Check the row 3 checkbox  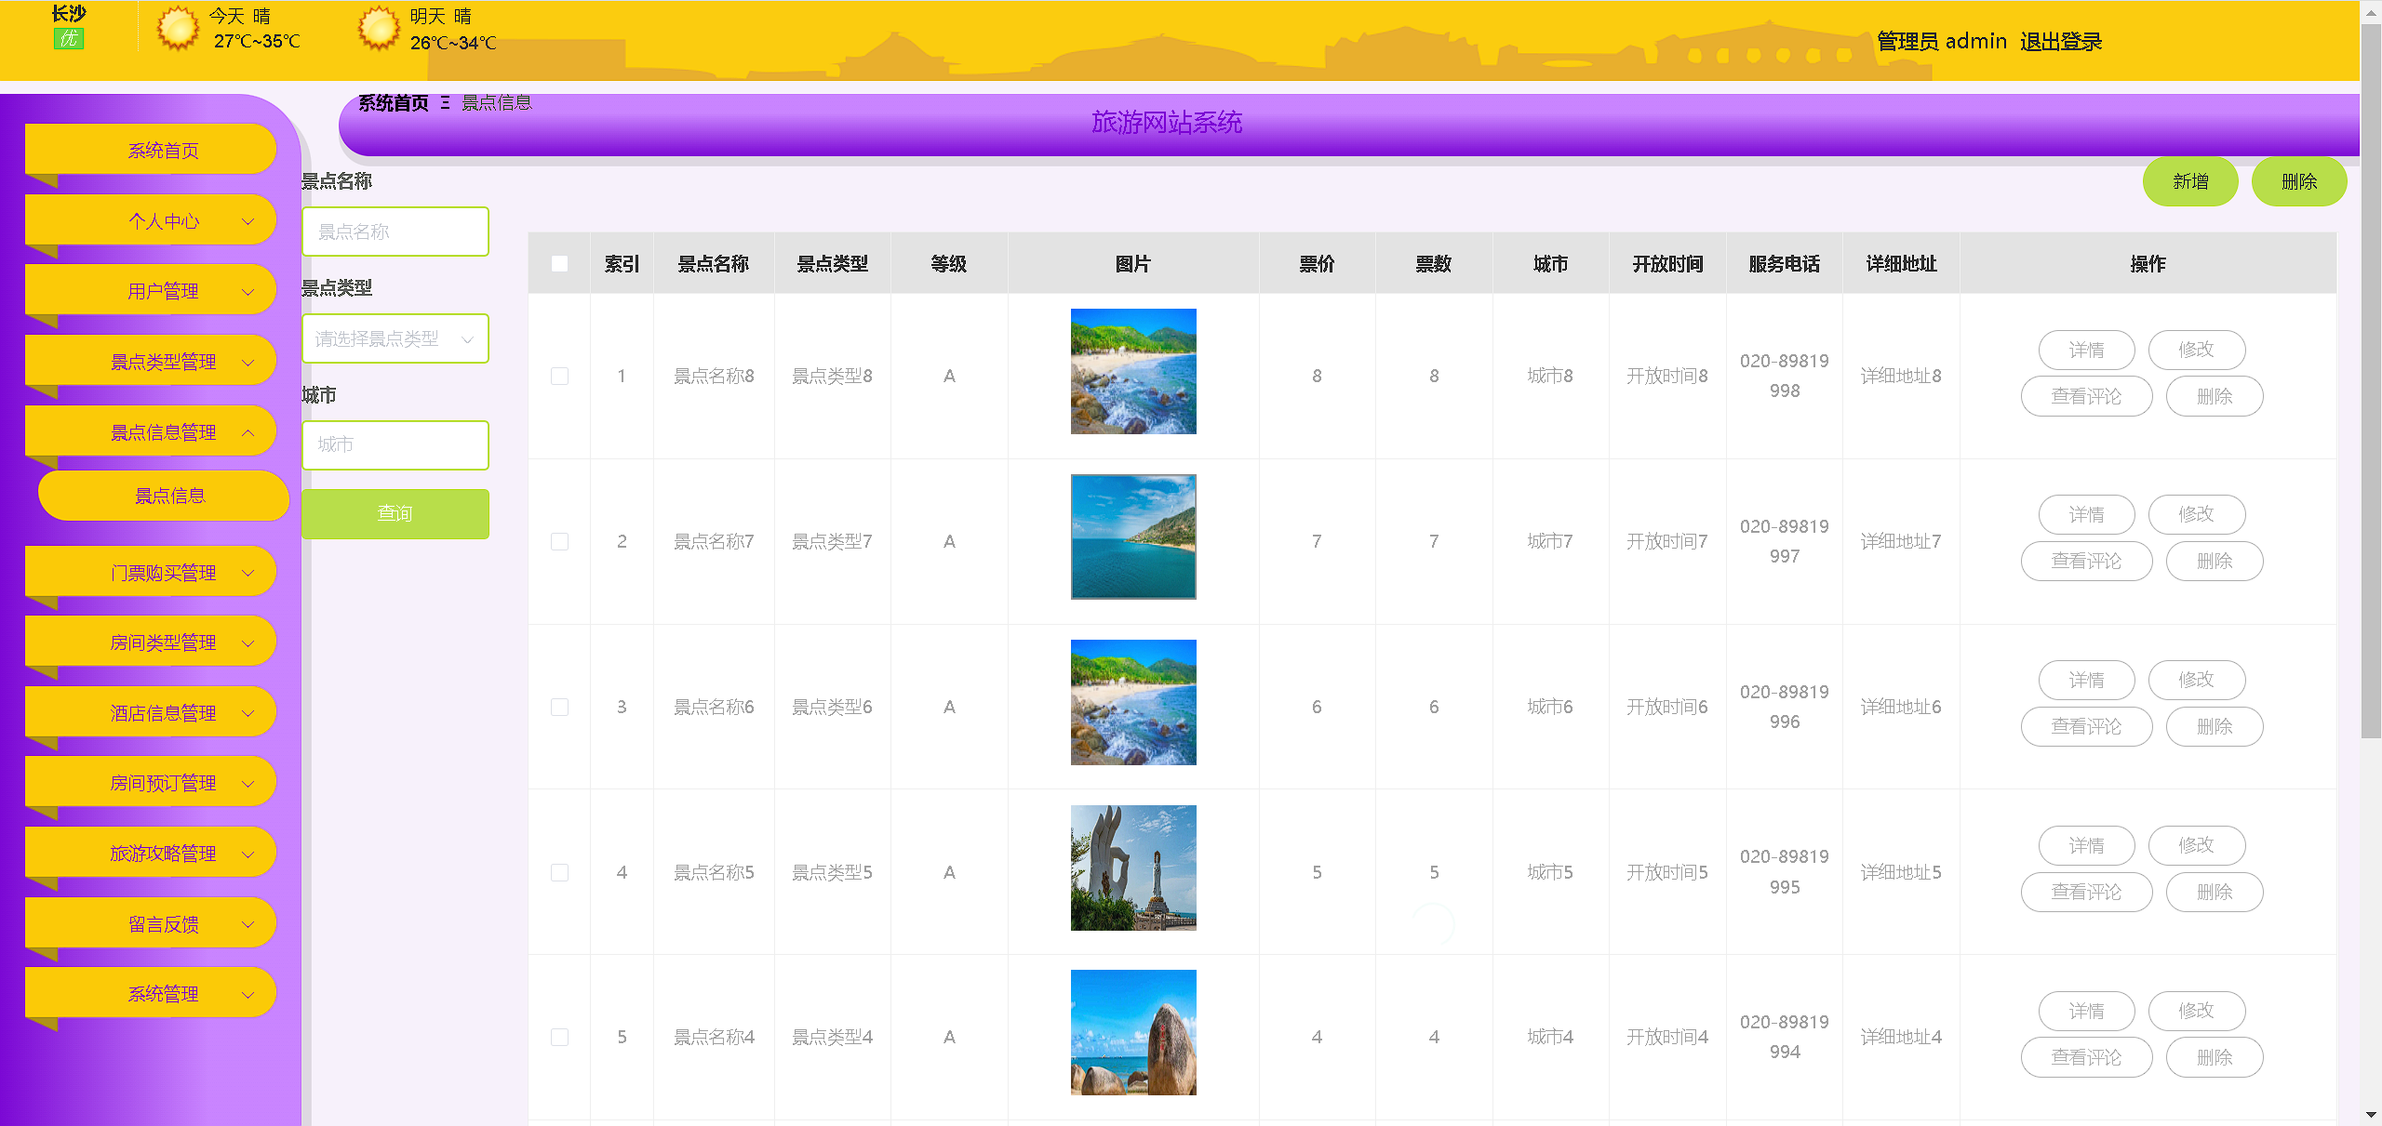[x=559, y=707]
